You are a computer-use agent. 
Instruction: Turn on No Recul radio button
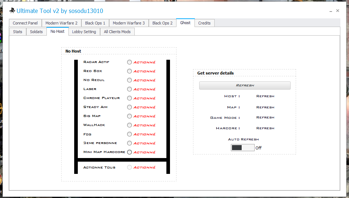129,80
